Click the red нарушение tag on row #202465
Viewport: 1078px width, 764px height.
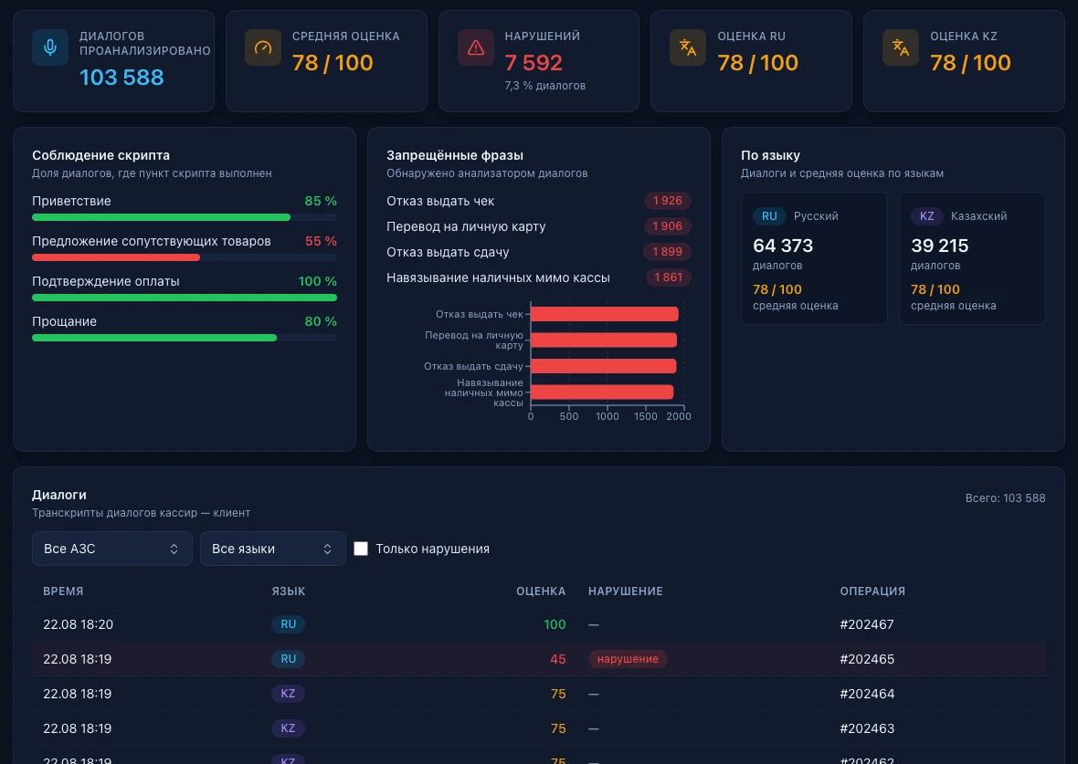click(x=628, y=659)
